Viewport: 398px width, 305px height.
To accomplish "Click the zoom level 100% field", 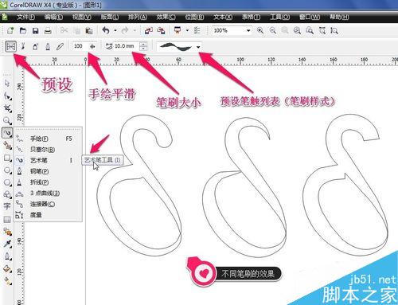I will [228, 30].
